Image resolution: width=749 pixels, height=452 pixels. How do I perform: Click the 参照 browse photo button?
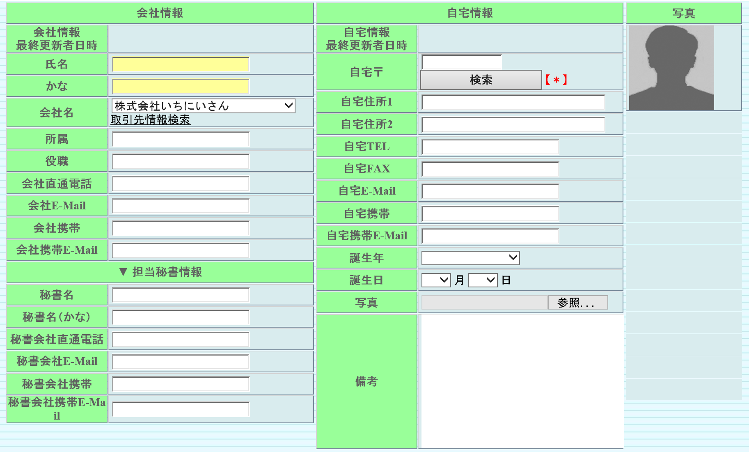(x=577, y=303)
